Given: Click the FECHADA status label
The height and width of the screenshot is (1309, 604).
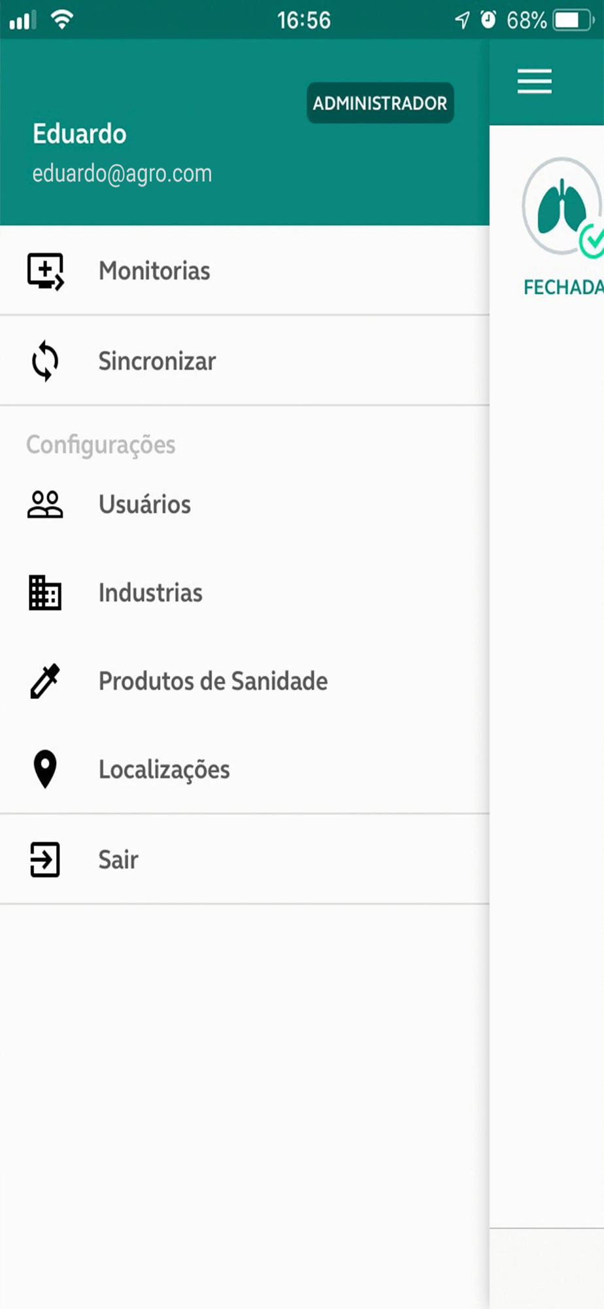Looking at the screenshot, I should 563,287.
